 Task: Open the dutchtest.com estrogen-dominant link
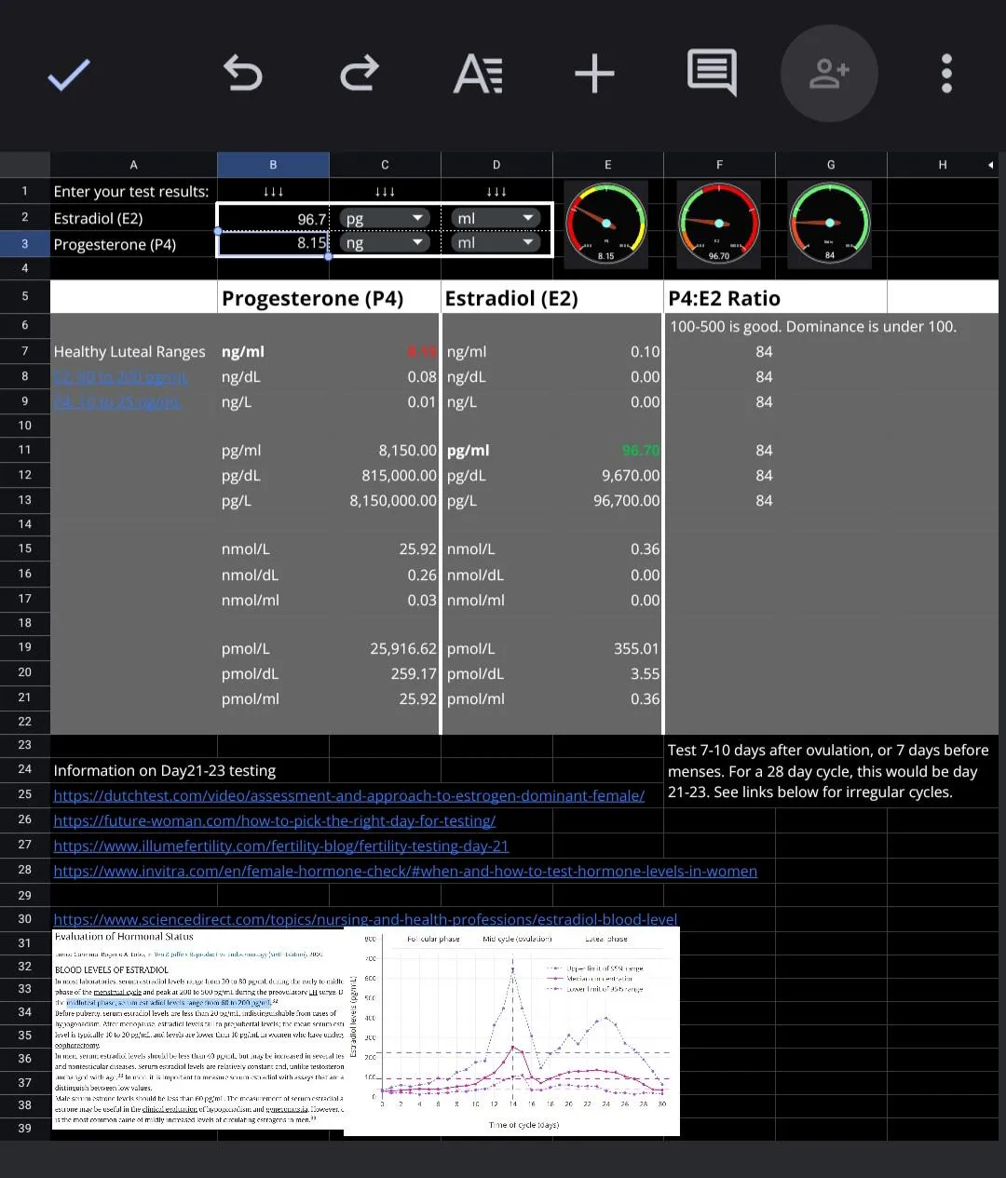[349, 796]
